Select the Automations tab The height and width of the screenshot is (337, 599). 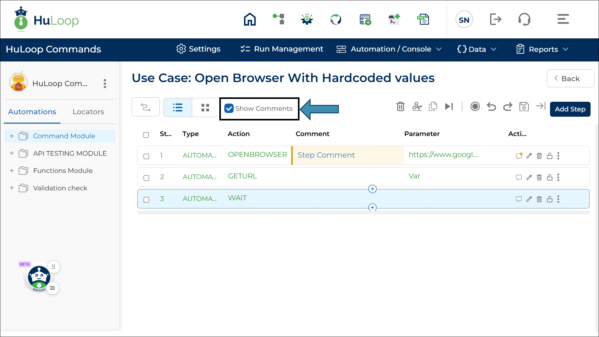[32, 112]
